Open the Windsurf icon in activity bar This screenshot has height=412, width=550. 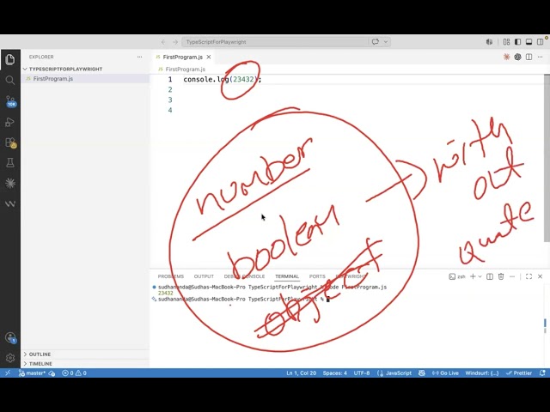9,203
